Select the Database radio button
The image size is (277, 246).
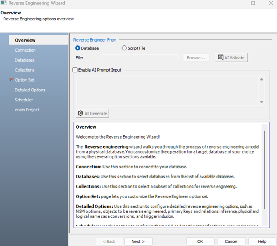point(78,48)
